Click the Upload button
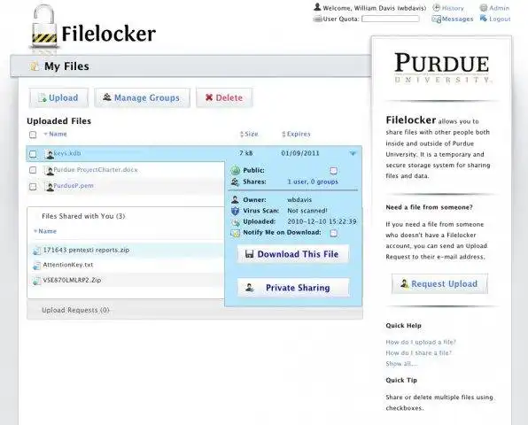The image size is (528, 425). [x=58, y=98]
